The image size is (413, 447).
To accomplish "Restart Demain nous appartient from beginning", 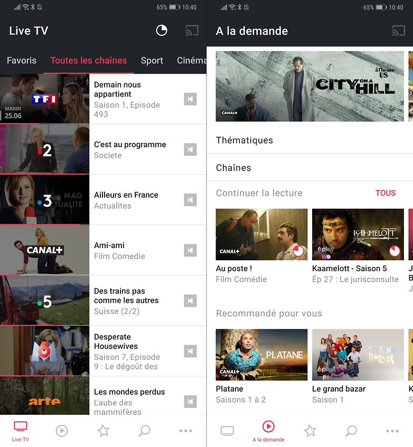I will pos(190,99).
